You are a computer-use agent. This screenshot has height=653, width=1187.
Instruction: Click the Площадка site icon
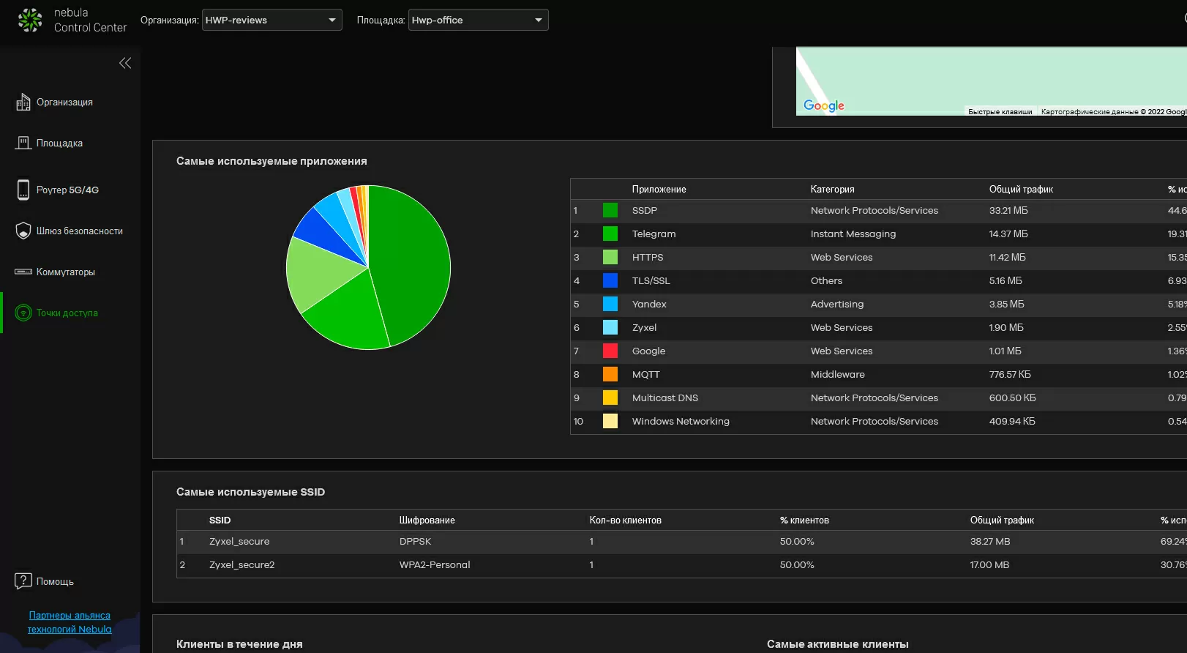23,143
